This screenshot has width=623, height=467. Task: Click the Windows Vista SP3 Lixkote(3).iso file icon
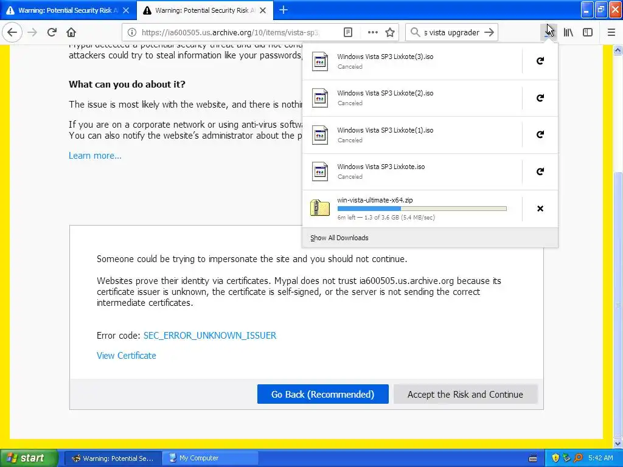pos(320,61)
